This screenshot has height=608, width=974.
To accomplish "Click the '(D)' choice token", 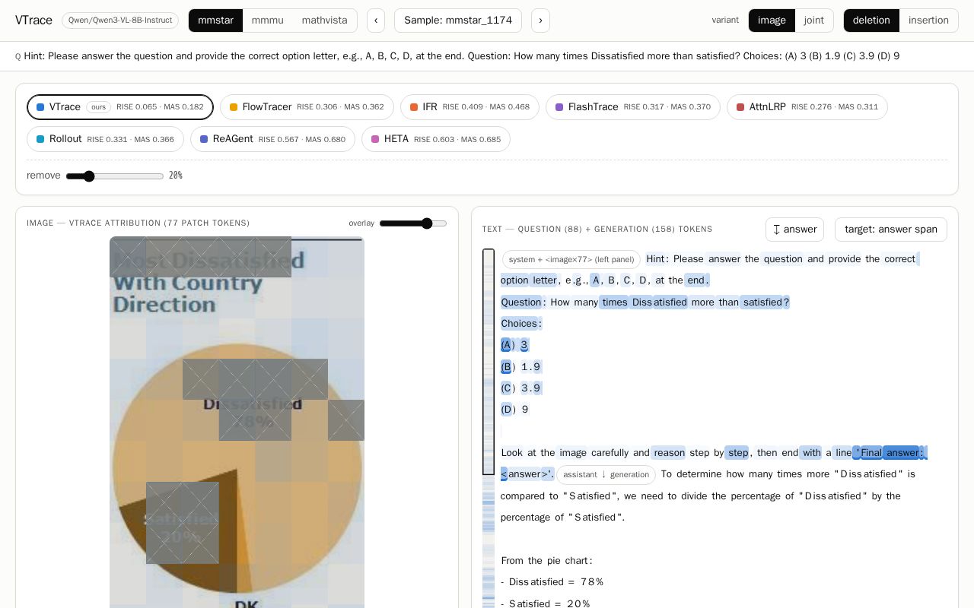I will point(508,410).
